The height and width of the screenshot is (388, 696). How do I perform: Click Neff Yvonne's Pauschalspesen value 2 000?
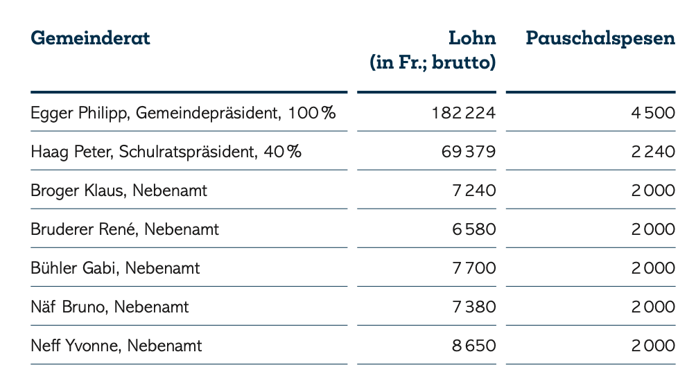(653, 345)
